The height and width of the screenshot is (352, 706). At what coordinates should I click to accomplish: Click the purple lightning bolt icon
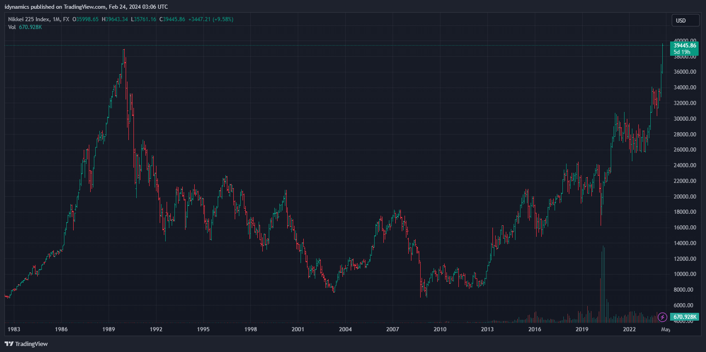(x=662, y=317)
